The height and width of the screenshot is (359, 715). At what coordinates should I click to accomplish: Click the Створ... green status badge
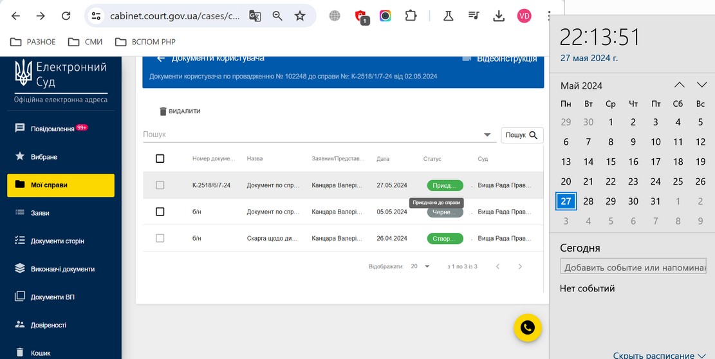[445, 238]
